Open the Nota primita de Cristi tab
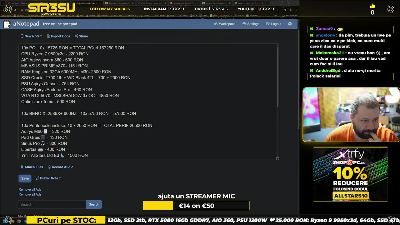This screenshot has width=400, height=225. pyautogui.click(x=185, y=3)
